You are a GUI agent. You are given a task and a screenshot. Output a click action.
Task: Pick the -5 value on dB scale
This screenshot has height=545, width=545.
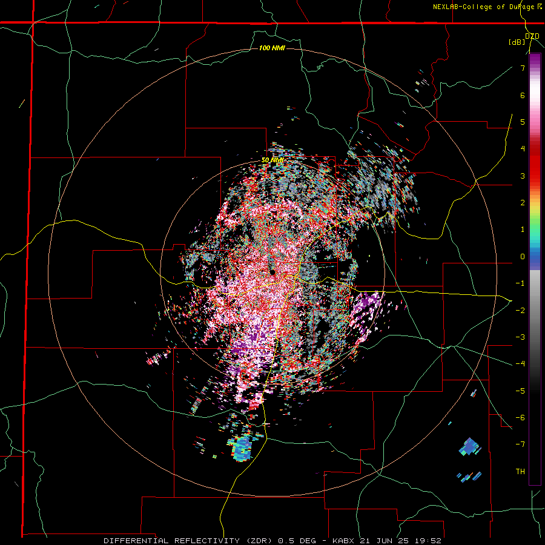[x=520, y=391]
